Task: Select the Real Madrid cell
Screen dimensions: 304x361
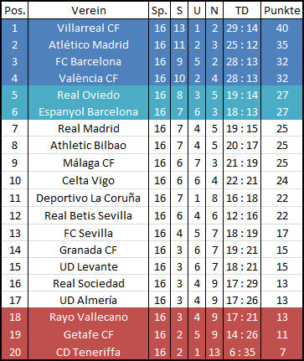Action: click(89, 128)
